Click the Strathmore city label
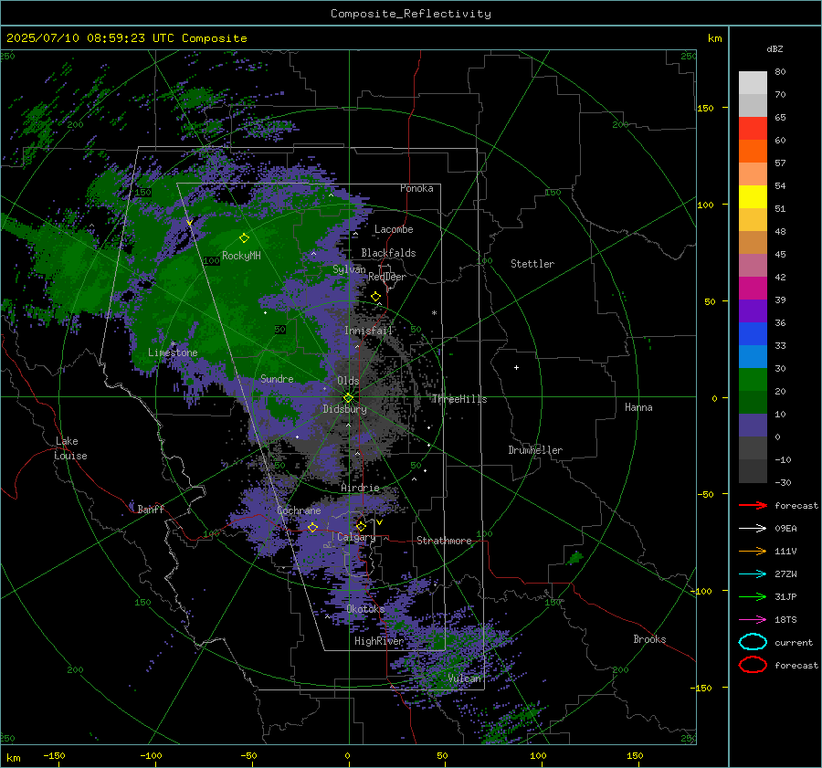822x768 pixels. [x=444, y=541]
